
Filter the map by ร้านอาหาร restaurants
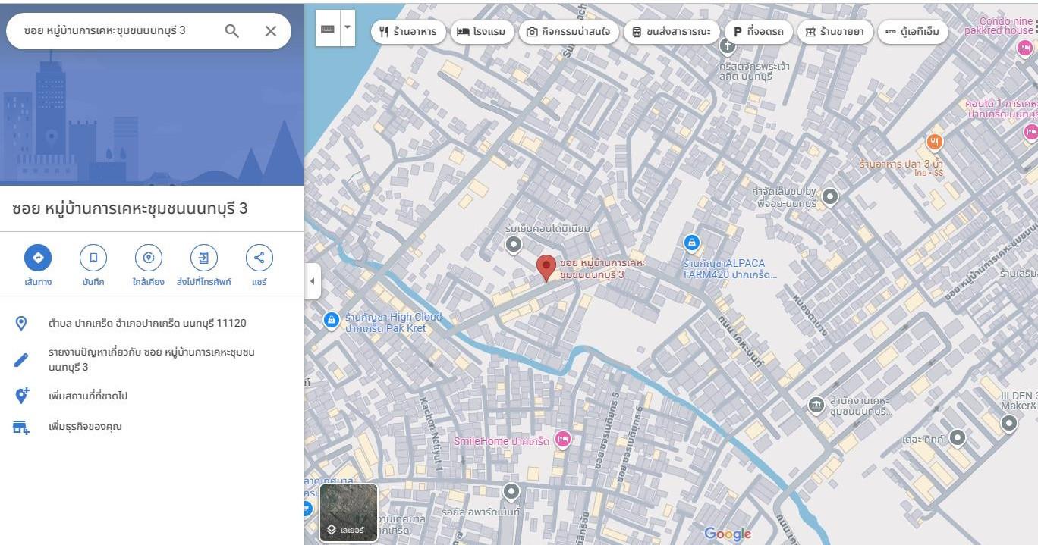tap(408, 32)
